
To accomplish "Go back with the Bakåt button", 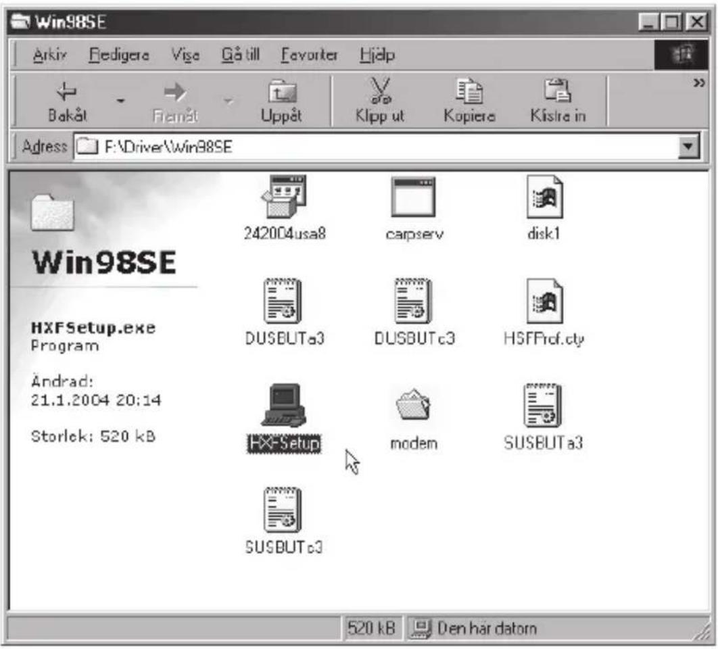I will pyautogui.click(x=68, y=101).
